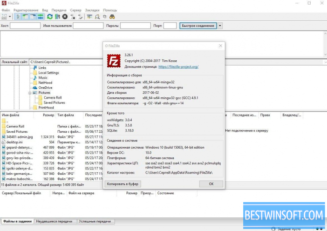Focus the Пароль input field

tap(135, 26)
